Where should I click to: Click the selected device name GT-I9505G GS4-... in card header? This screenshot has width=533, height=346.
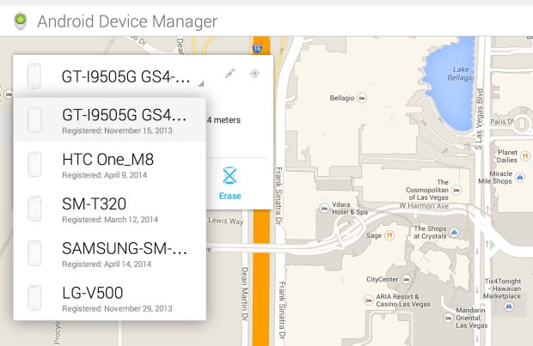click(126, 76)
